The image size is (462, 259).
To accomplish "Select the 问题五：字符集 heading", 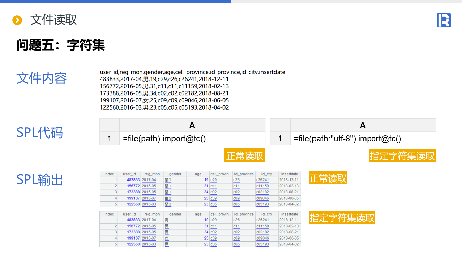I will coord(61,45).
